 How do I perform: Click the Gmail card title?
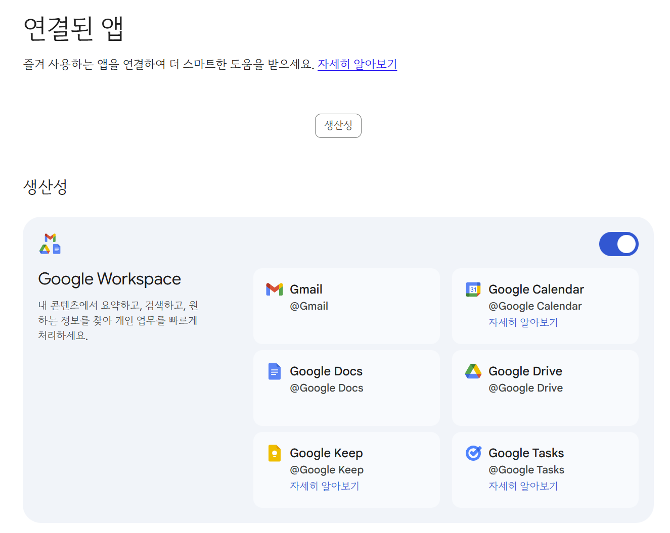[x=306, y=289]
